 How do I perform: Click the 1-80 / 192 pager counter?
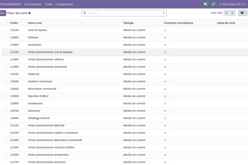pos(216,13)
